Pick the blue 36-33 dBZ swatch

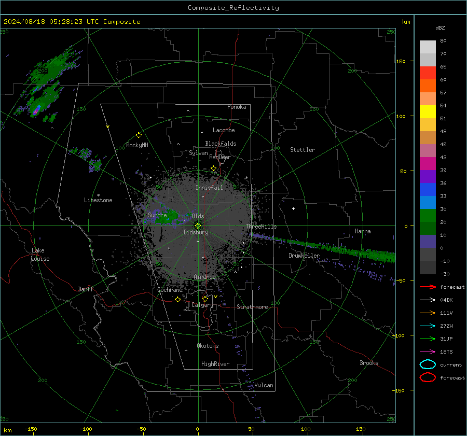pyautogui.click(x=428, y=190)
